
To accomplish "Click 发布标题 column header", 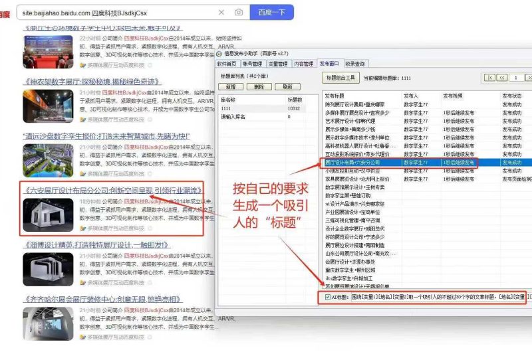I will [x=334, y=96].
